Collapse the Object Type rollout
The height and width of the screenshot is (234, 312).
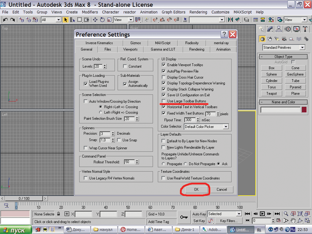(283, 57)
